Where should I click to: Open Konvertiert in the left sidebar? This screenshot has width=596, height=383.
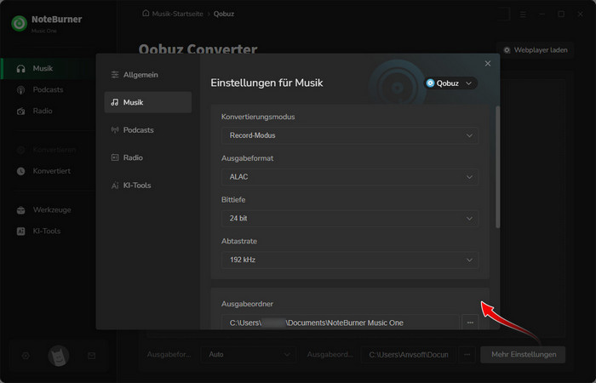pyautogui.click(x=48, y=171)
